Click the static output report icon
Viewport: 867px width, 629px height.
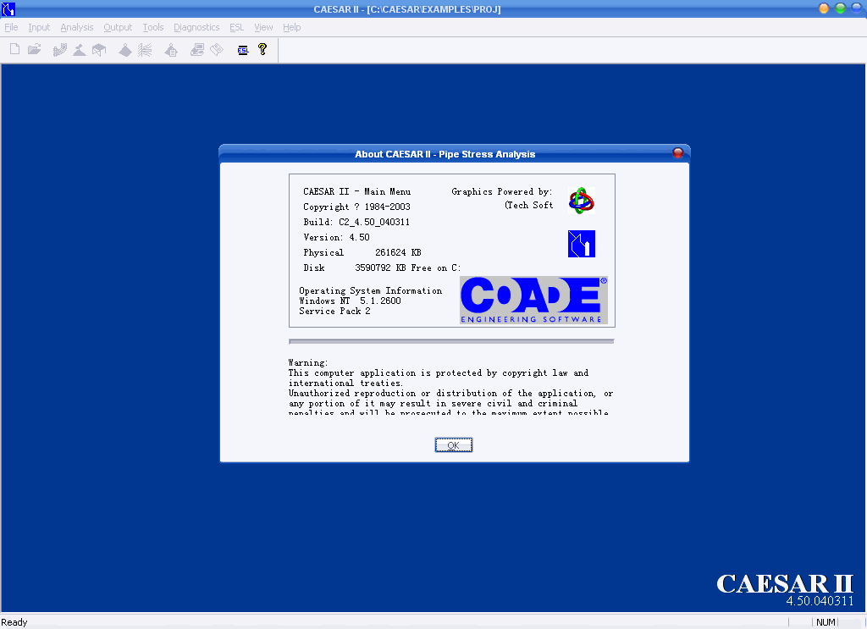(171, 50)
